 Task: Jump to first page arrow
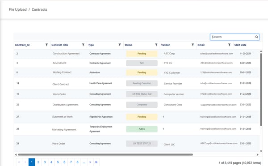pyautogui.click(x=19, y=162)
